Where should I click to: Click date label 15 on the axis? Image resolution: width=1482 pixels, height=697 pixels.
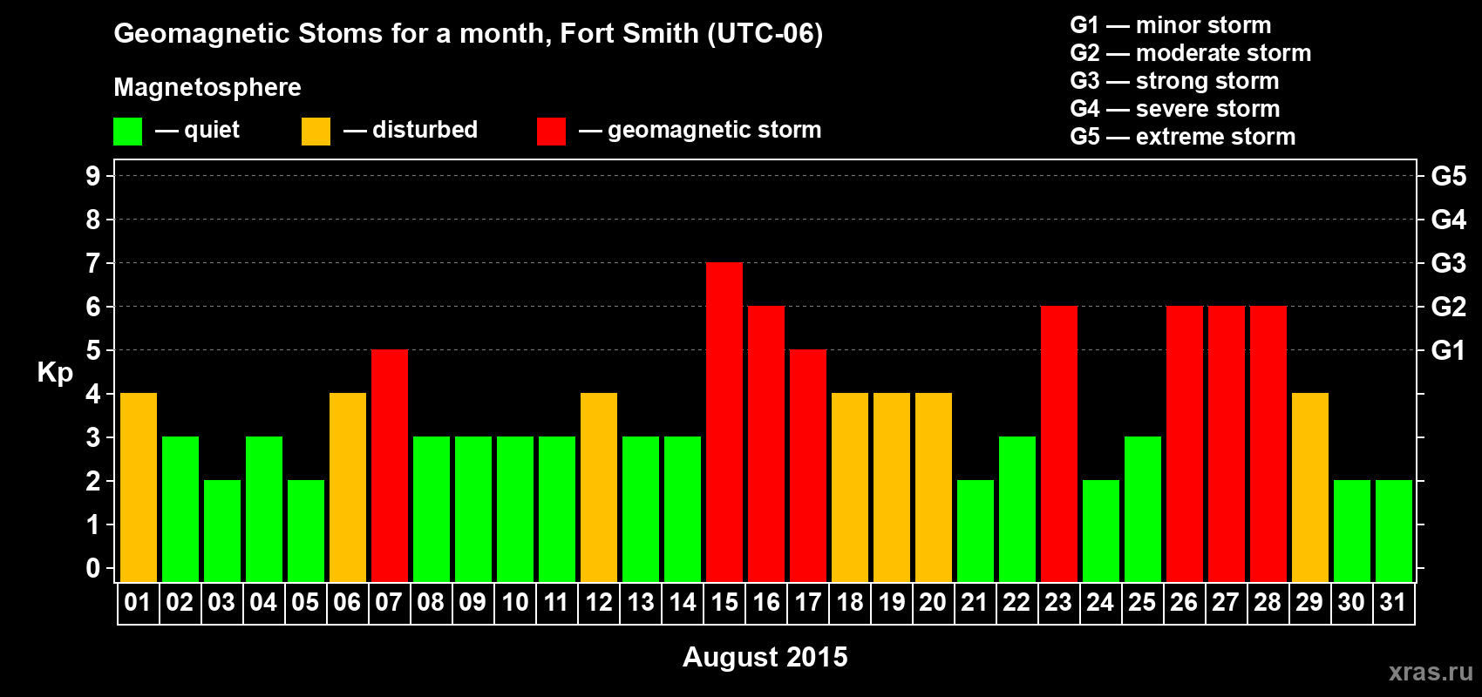(x=724, y=603)
